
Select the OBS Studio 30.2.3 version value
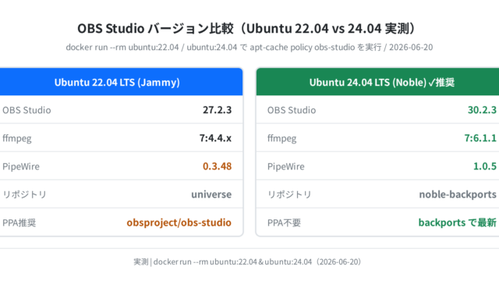pos(482,110)
